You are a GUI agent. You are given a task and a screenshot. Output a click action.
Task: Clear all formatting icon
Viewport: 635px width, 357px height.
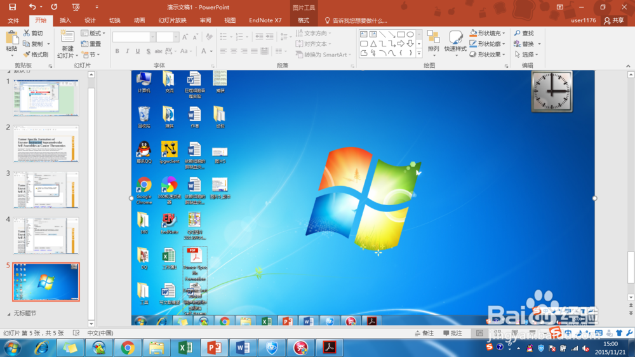click(209, 37)
